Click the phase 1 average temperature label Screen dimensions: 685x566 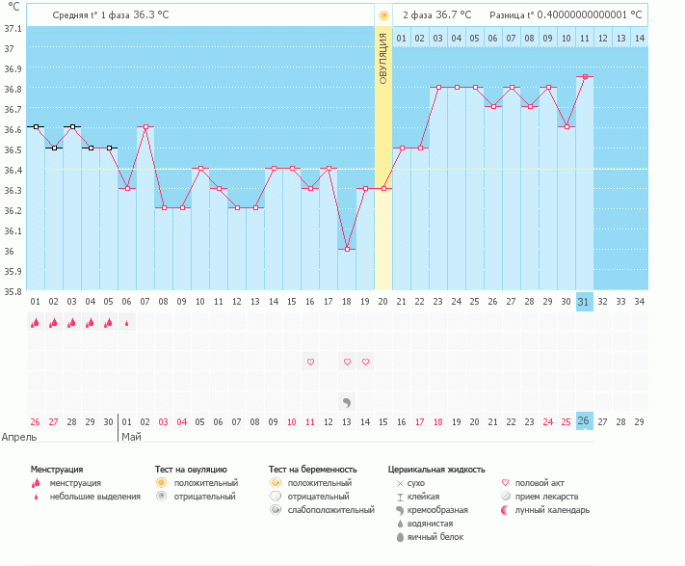pyautogui.click(x=117, y=15)
